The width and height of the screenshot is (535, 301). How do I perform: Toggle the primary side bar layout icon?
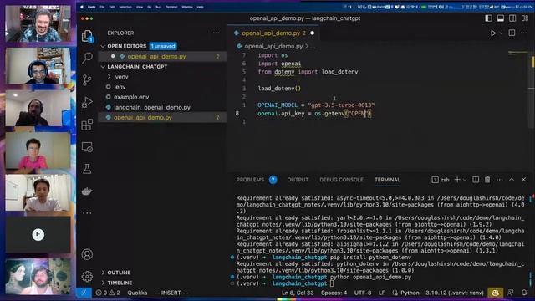click(488, 18)
